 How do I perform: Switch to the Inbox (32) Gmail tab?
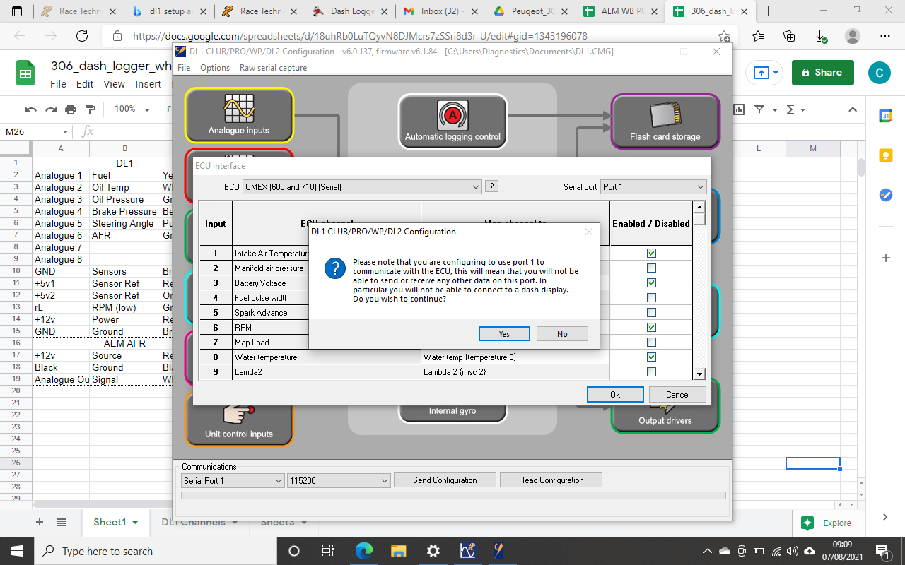click(x=439, y=11)
